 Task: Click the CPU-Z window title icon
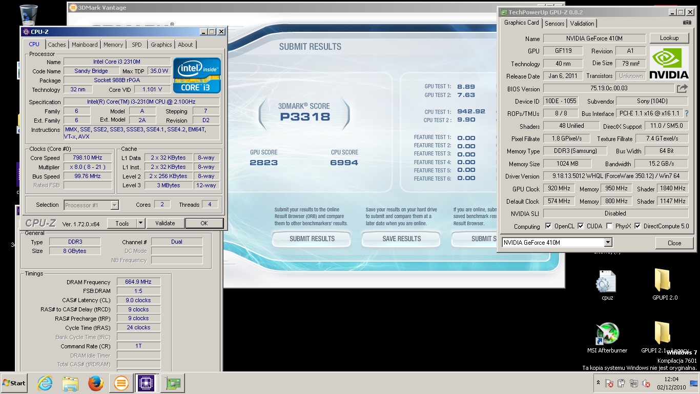(26, 31)
